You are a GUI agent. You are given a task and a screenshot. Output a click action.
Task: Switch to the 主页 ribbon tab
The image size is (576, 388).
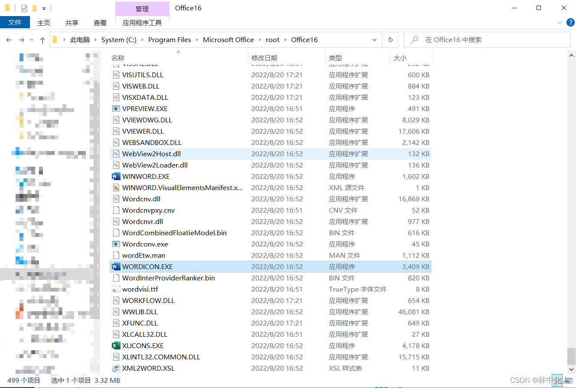(x=44, y=23)
